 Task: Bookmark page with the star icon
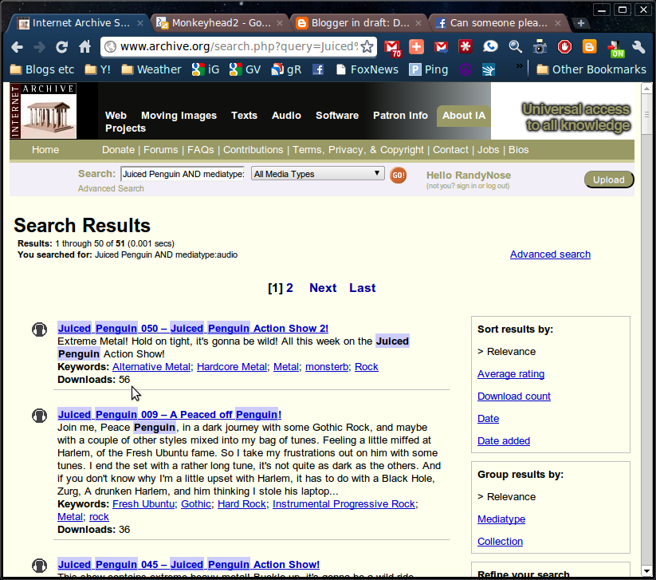click(x=367, y=46)
